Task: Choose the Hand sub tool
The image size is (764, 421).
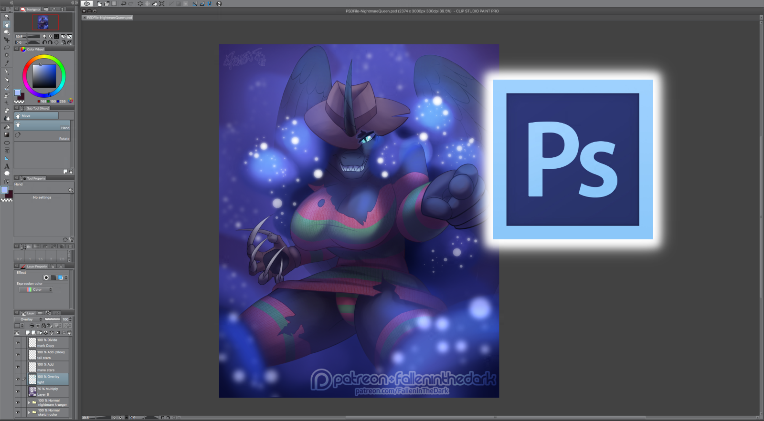Action: tap(42, 126)
